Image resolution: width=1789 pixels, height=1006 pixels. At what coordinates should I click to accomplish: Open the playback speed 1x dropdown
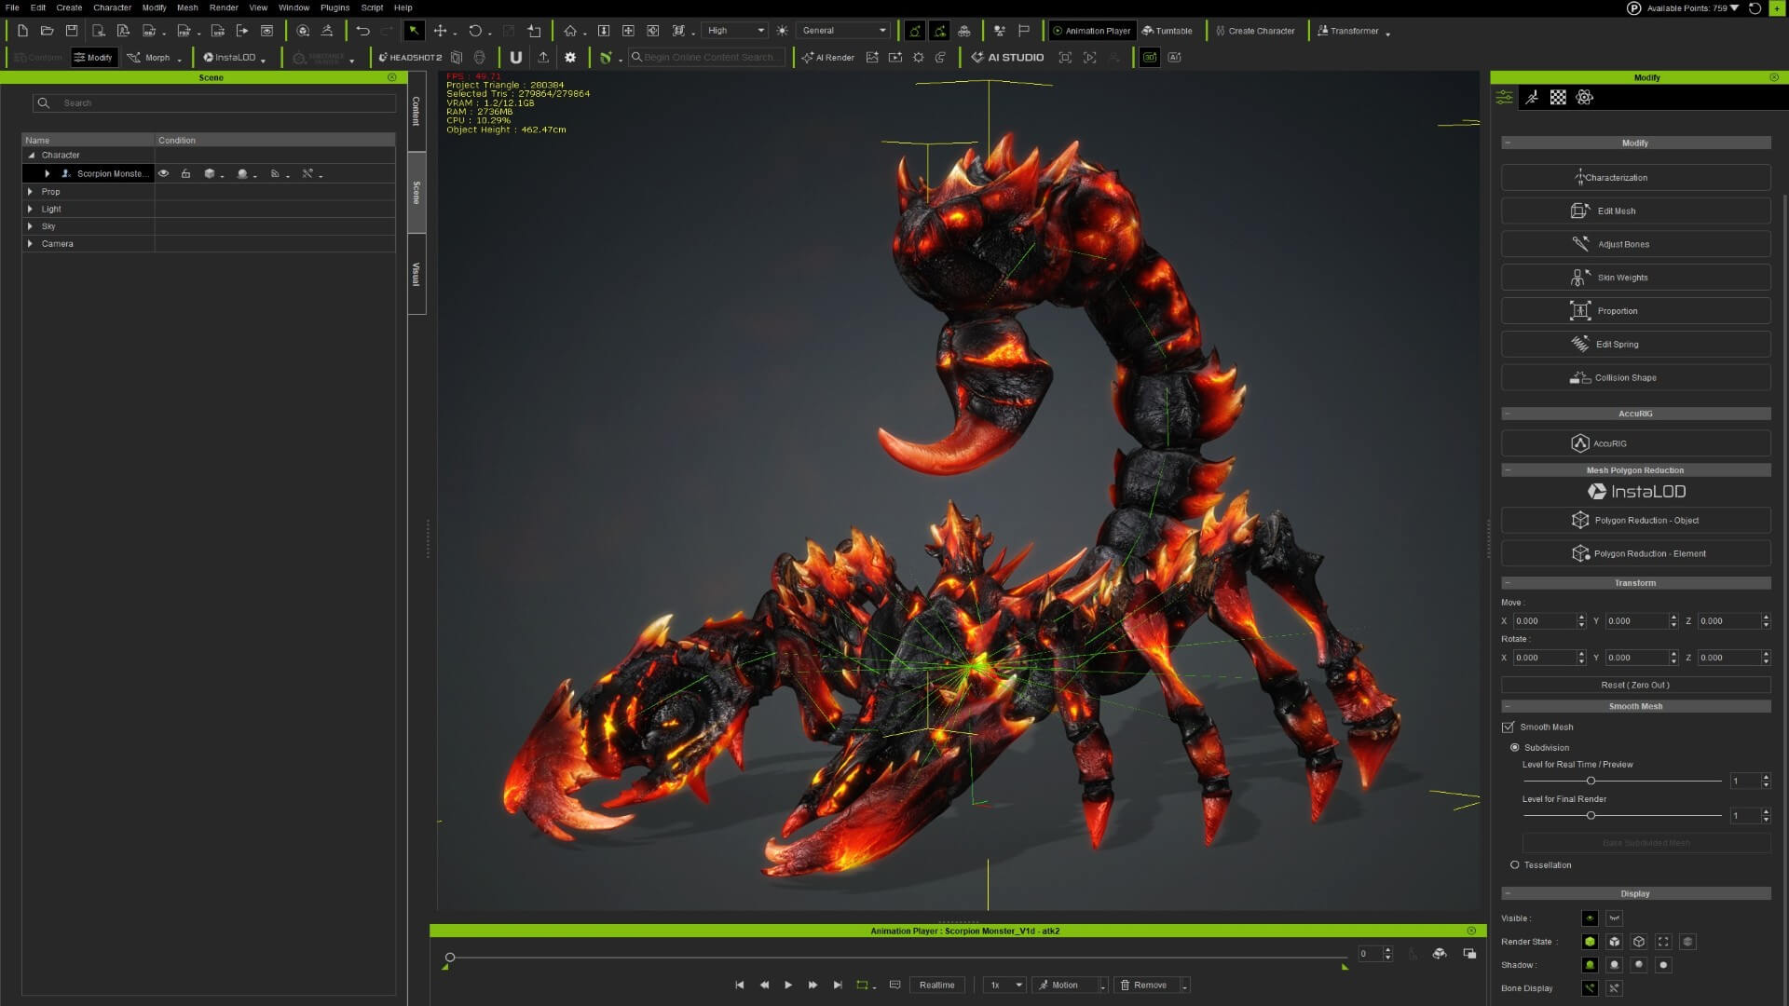[x=1005, y=985]
